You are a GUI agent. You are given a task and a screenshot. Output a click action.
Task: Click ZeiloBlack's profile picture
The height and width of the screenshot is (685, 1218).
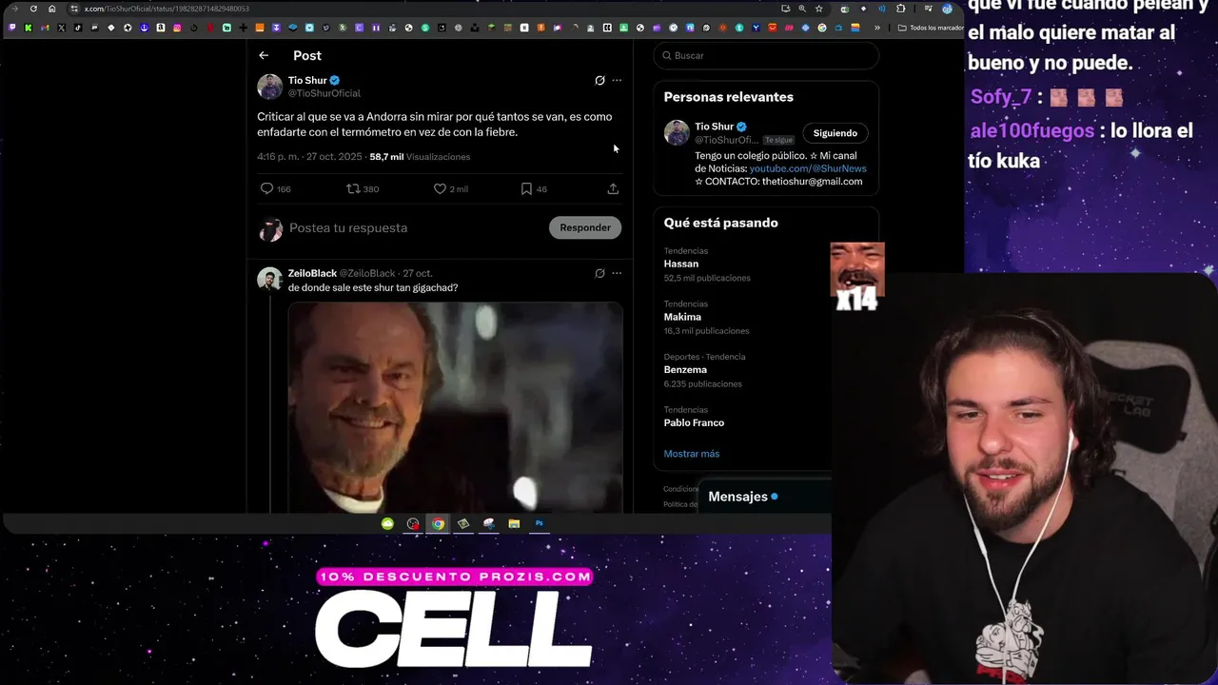click(x=270, y=279)
